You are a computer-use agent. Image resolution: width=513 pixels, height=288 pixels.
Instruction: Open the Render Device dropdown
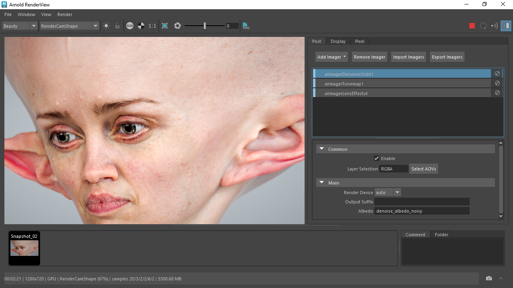point(397,192)
